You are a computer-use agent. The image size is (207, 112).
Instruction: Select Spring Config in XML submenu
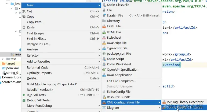point(184,107)
